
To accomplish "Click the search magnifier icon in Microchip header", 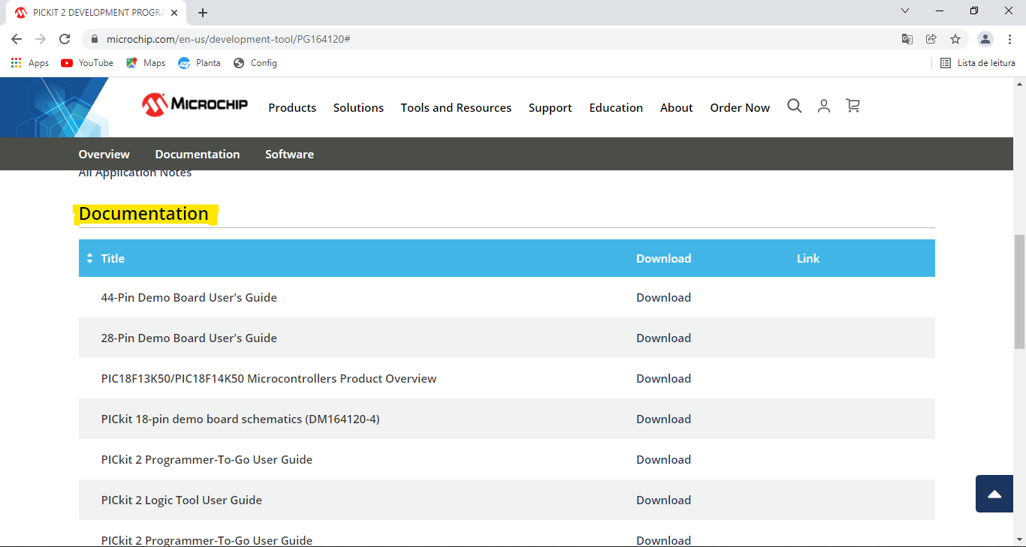I will pos(794,107).
